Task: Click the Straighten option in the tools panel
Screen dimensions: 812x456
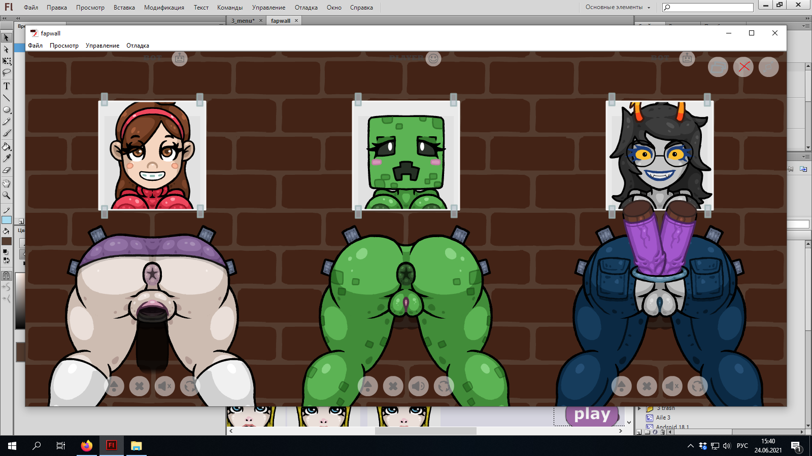Action: pos(7,299)
